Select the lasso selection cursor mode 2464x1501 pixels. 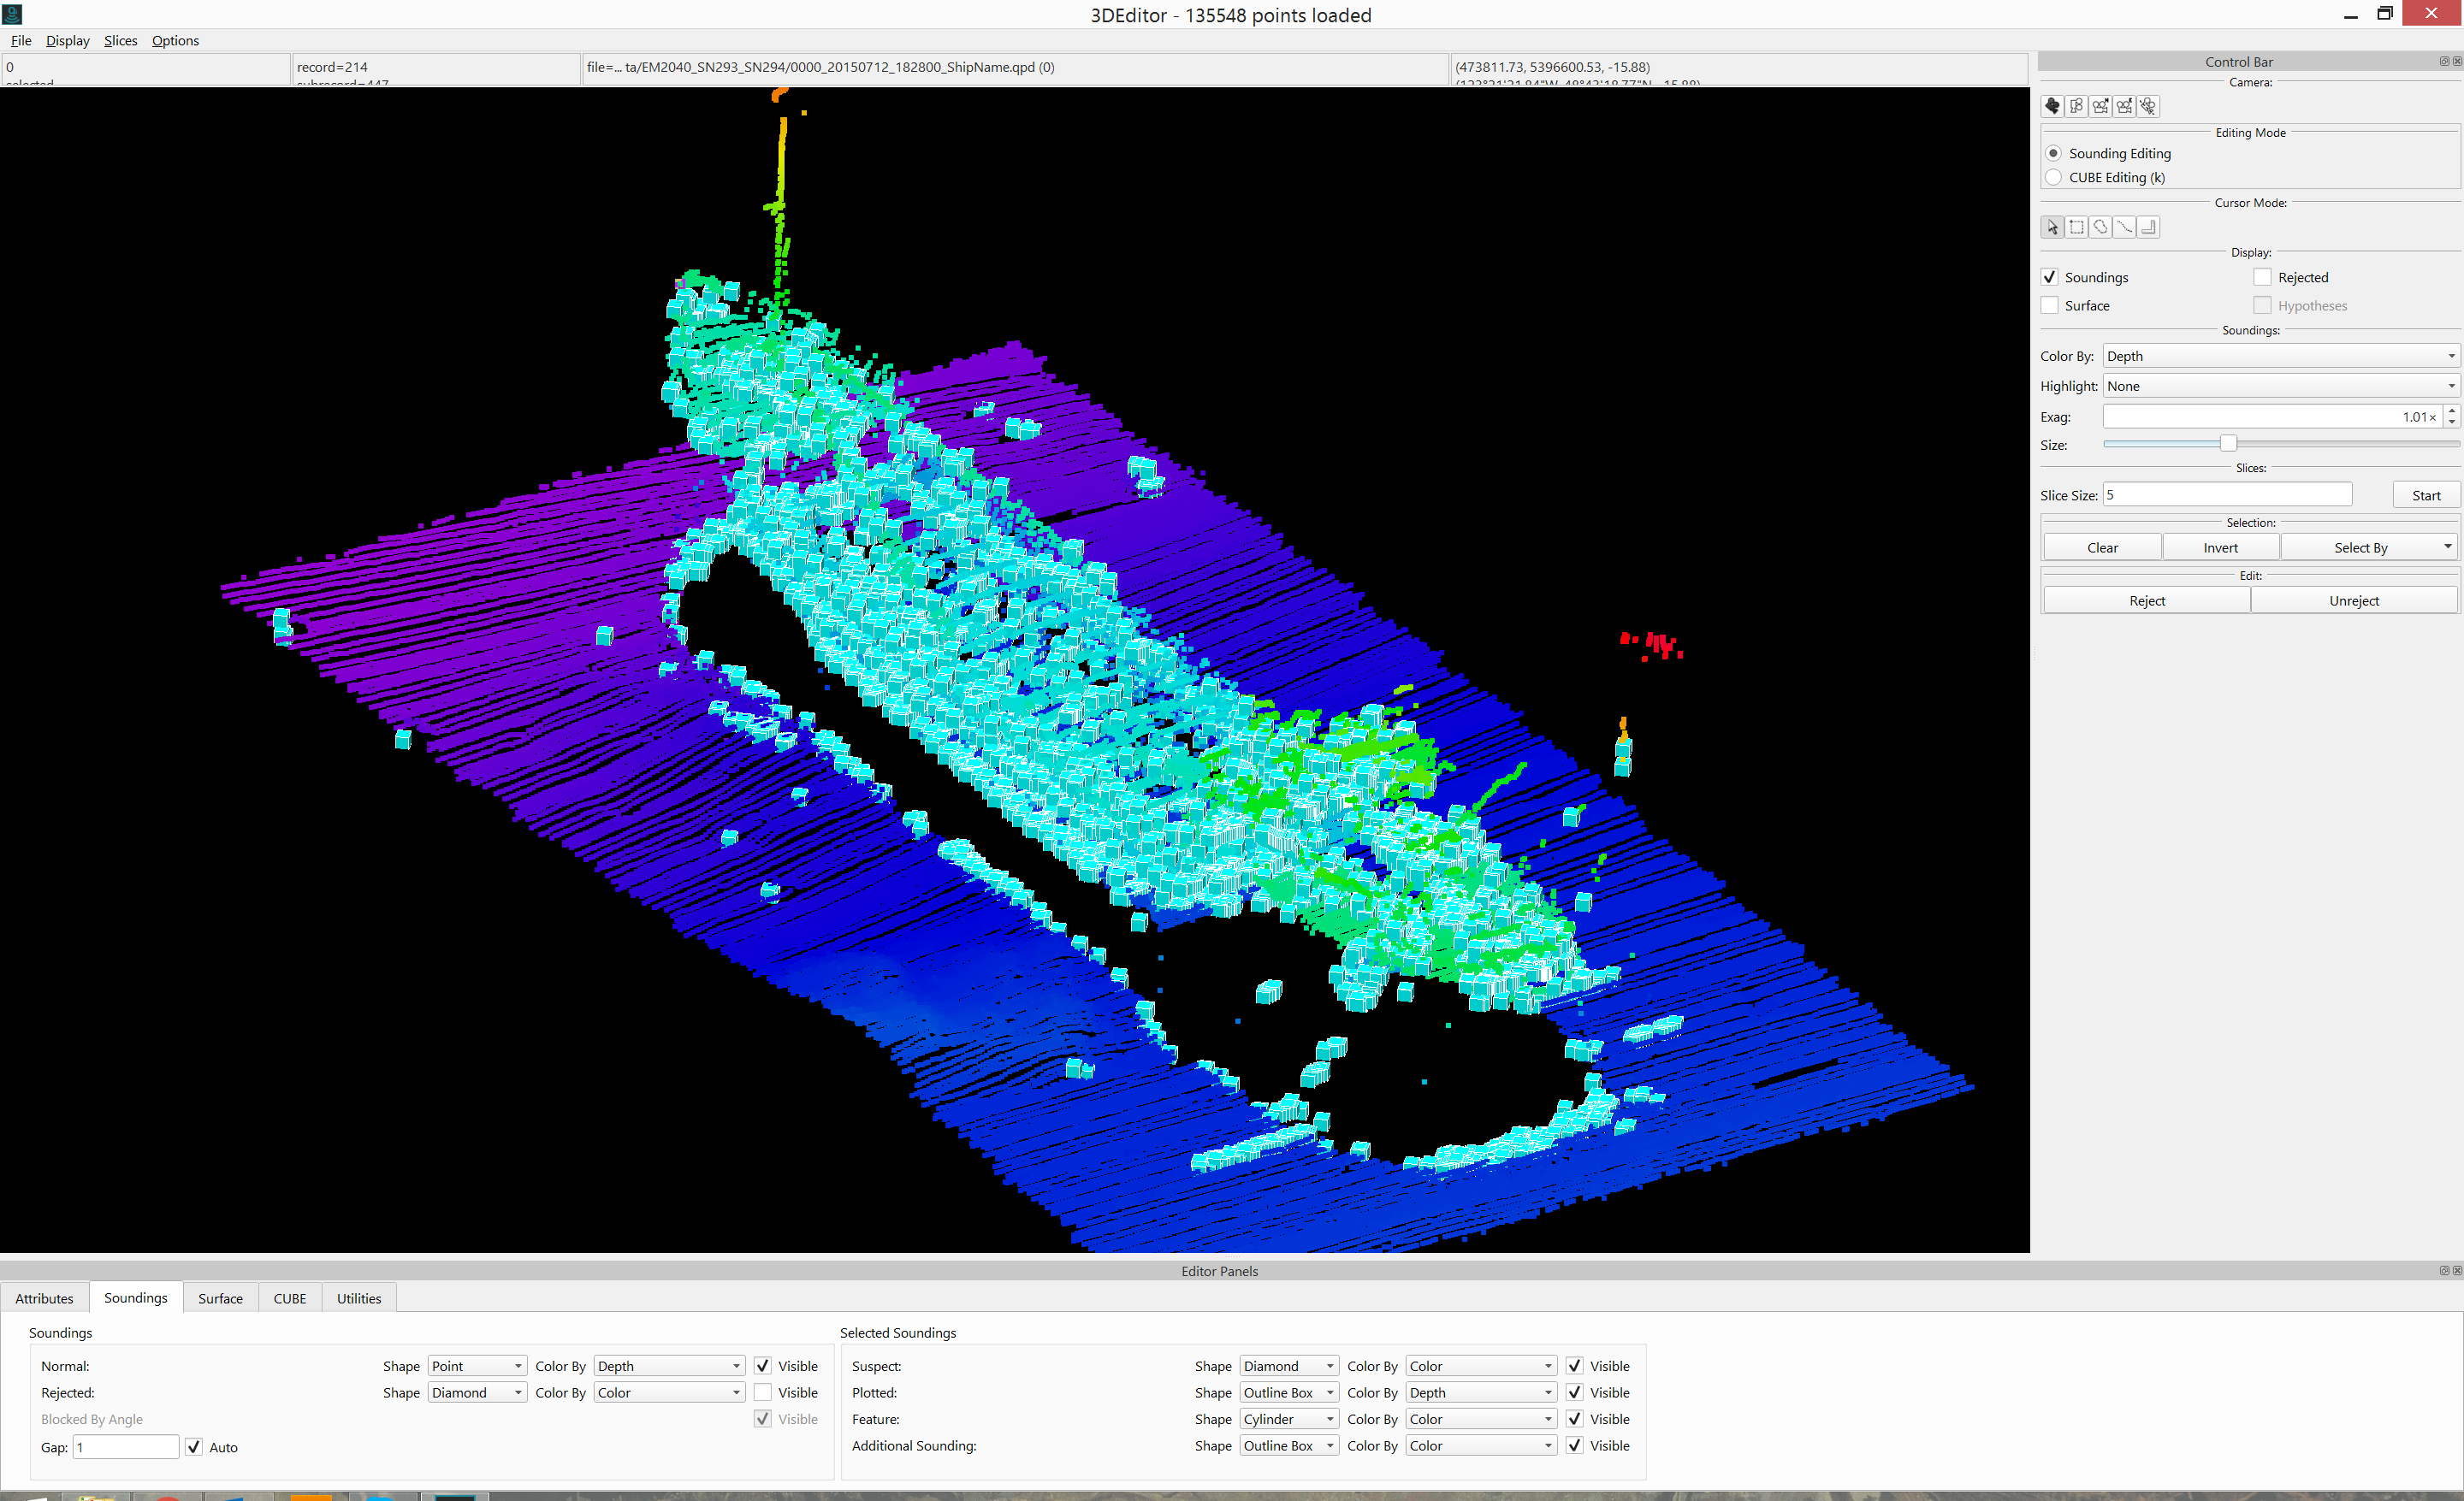coord(2101,228)
